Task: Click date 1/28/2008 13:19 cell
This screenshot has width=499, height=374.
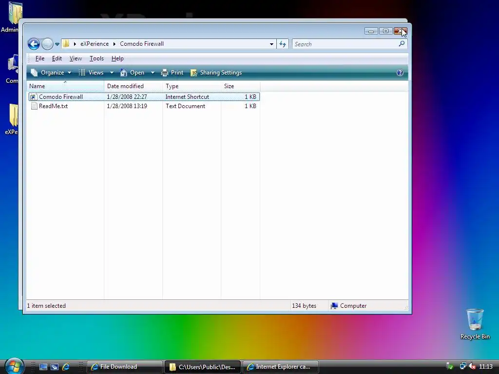Action: click(x=127, y=106)
